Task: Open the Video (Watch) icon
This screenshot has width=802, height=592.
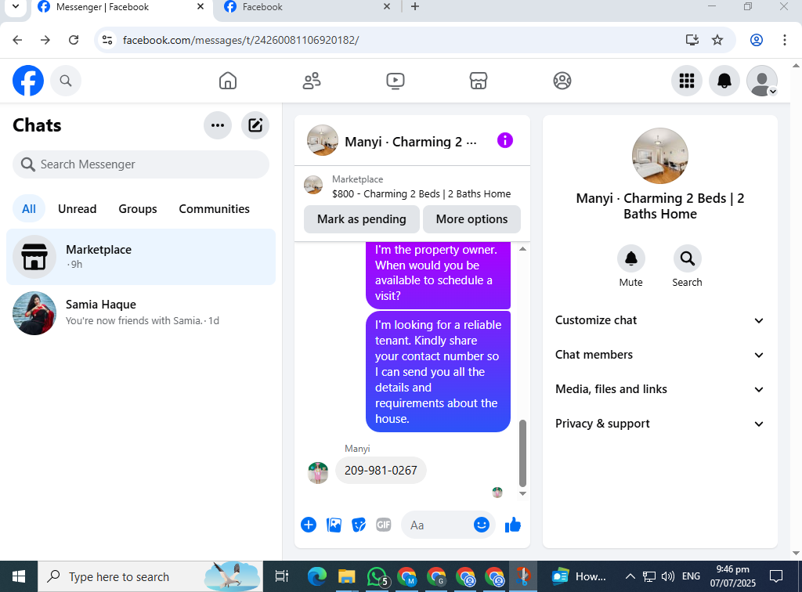Action: pyautogui.click(x=396, y=81)
